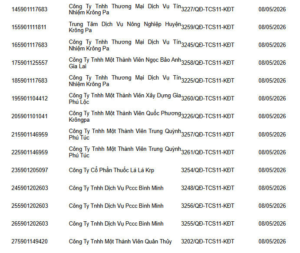300x253 pixels.
Task: Click decision number 3256/QĐ-TCS11-KĐT
Action: coord(208,206)
